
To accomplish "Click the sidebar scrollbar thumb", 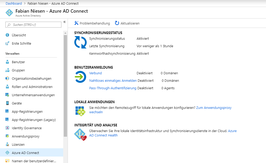I will [x=65, y=86].
